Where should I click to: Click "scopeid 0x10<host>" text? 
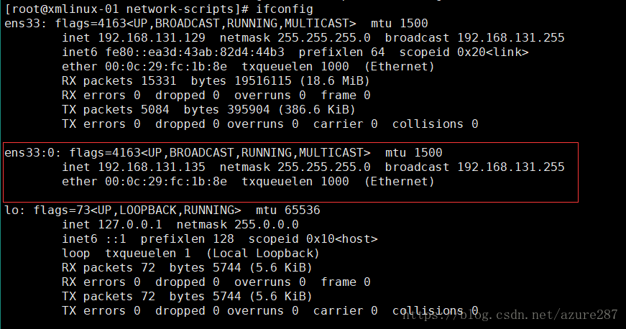pos(313,238)
